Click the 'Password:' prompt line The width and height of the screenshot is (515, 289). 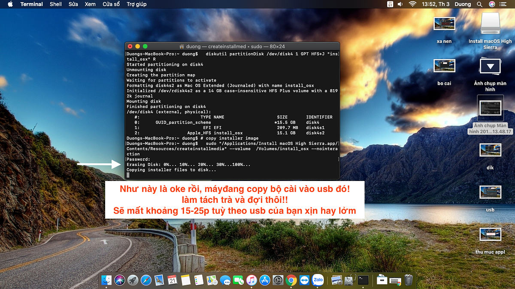(138, 159)
